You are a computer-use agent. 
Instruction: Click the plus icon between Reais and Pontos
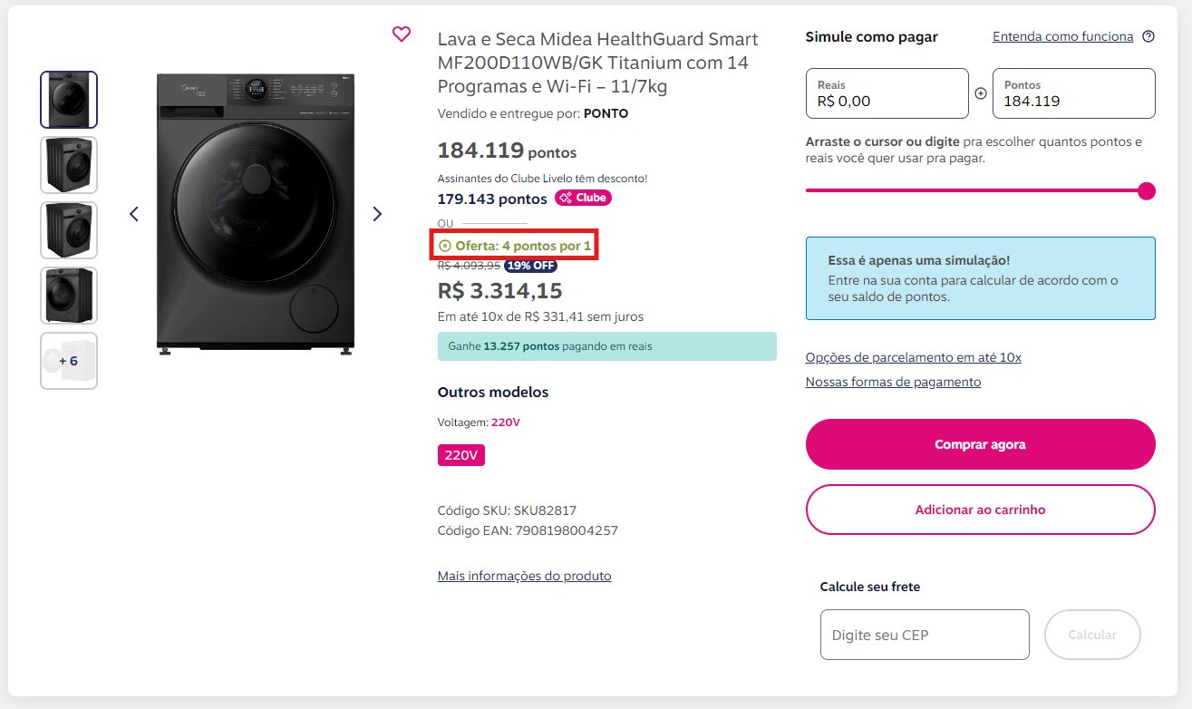tap(981, 93)
